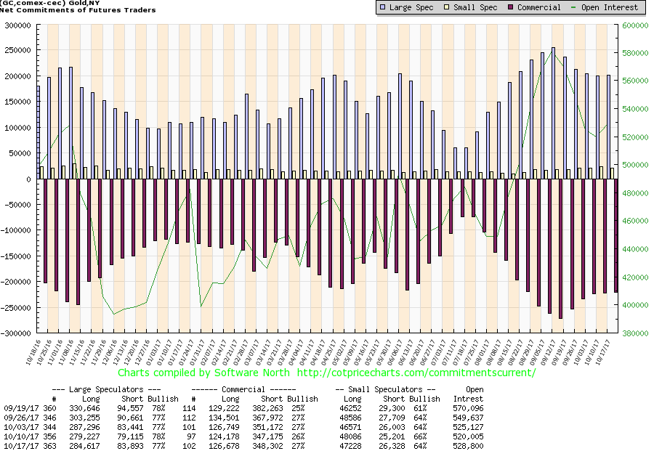Click the yellow Small Spec legend swatch

pos(447,7)
